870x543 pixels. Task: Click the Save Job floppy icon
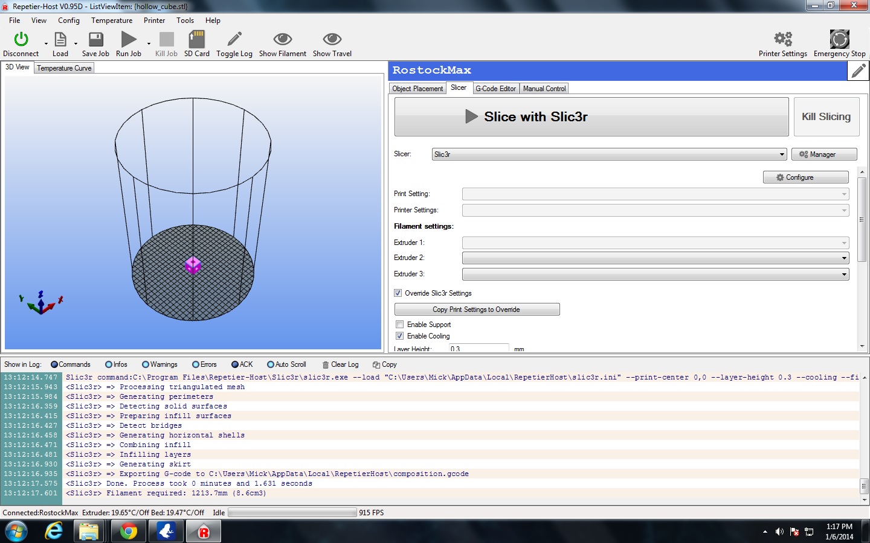coord(95,40)
